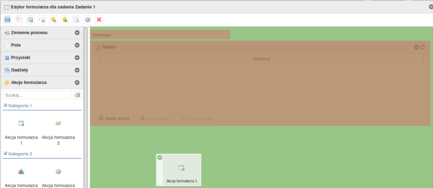Viewport: 433px width, 188px height.
Task: Open form settings via gear toolbar icon
Action: [88, 20]
